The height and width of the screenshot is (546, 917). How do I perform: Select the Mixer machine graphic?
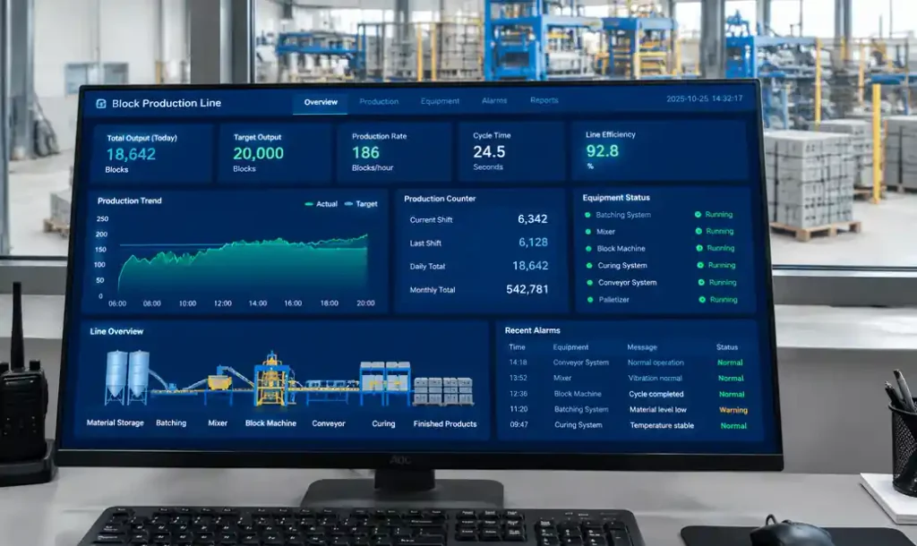click(220, 381)
